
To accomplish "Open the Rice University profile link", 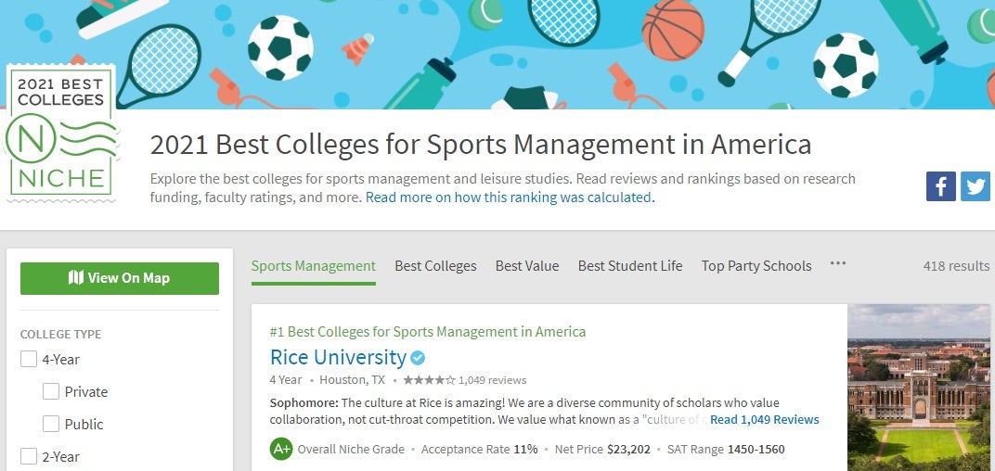I will 338,358.
